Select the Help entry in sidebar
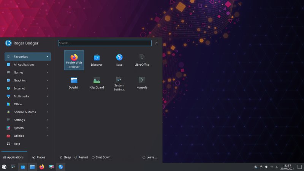 pyautogui.click(x=27, y=144)
